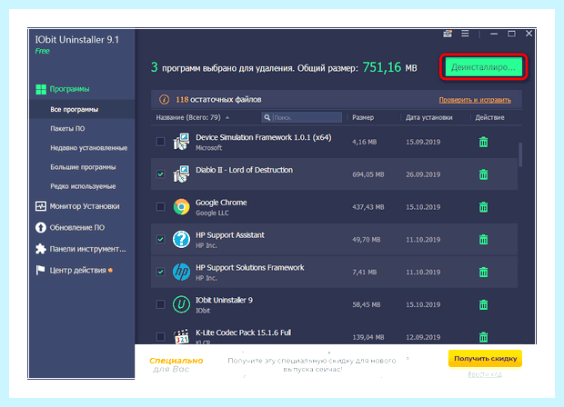Click the K-Lite Codec Pack clapperboard icon
The height and width of the screenshot is (407, 564).
coord(181,336)
